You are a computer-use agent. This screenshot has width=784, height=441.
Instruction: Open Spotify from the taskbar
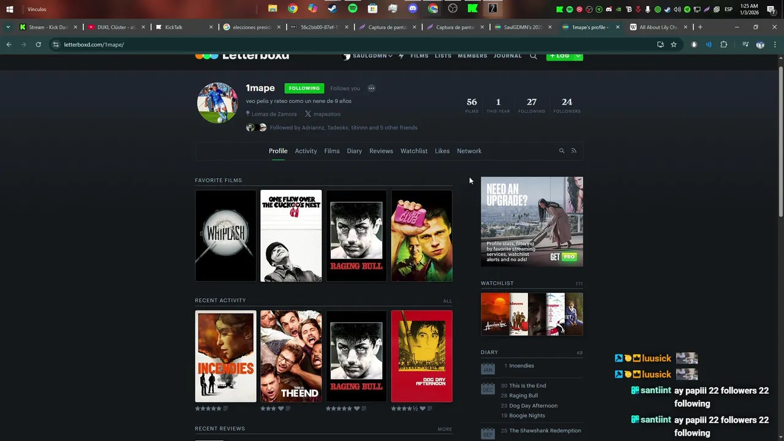point(352,9)
